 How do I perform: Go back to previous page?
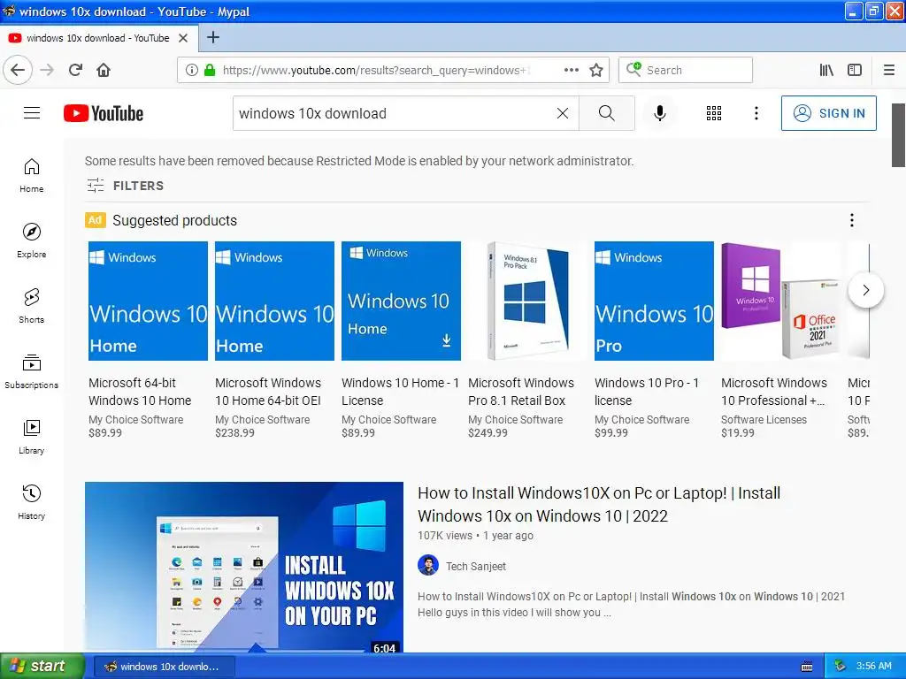click(x=18, y=70)
